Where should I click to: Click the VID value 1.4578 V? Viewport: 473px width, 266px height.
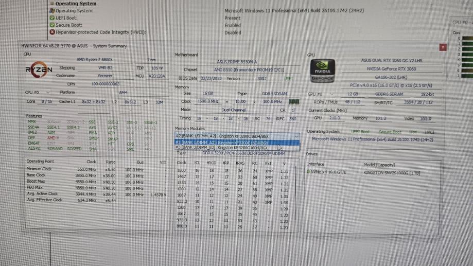[159, 195]
